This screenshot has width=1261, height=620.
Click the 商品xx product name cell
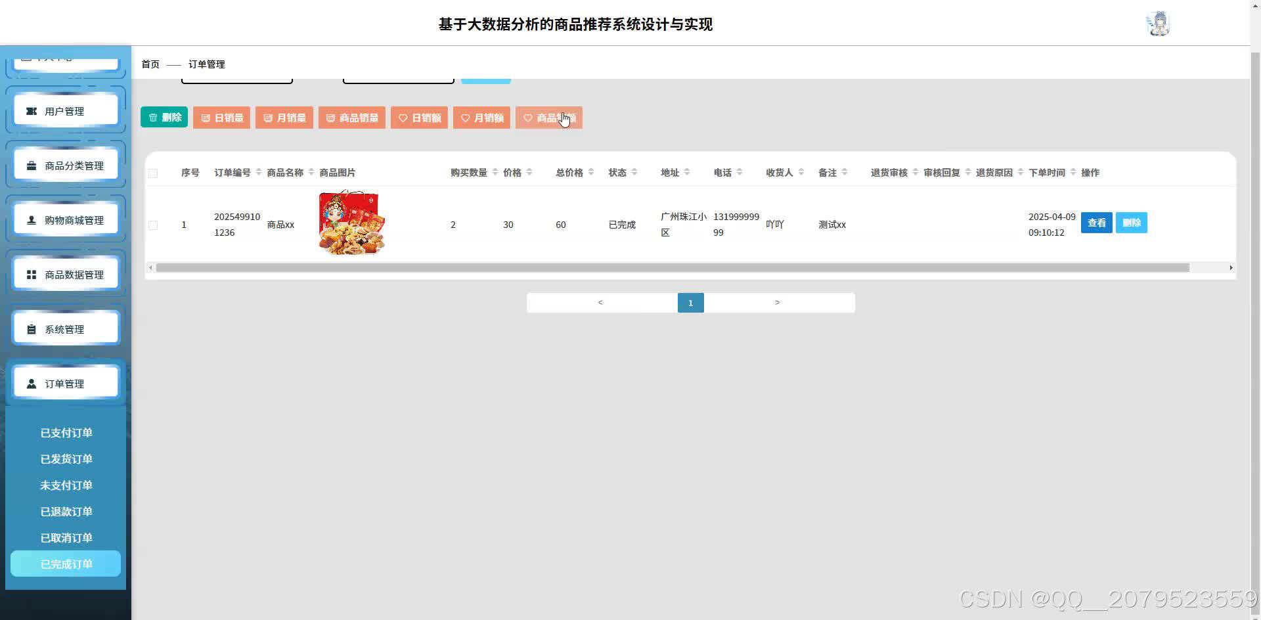[280, 225]
